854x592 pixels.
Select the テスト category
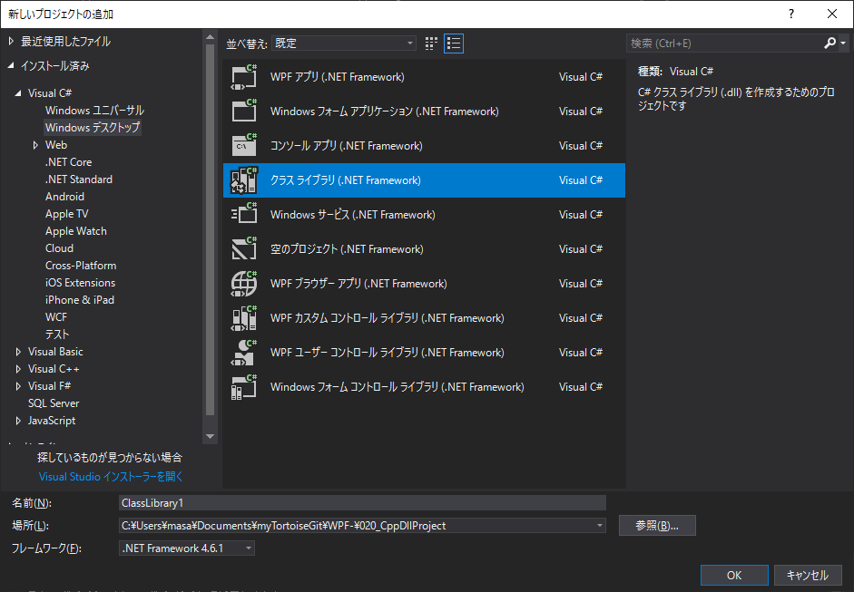pos(57,335)
